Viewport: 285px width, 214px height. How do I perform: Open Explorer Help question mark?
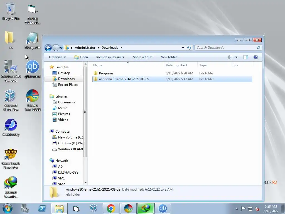pyautogui.click(x=255, y=57)
